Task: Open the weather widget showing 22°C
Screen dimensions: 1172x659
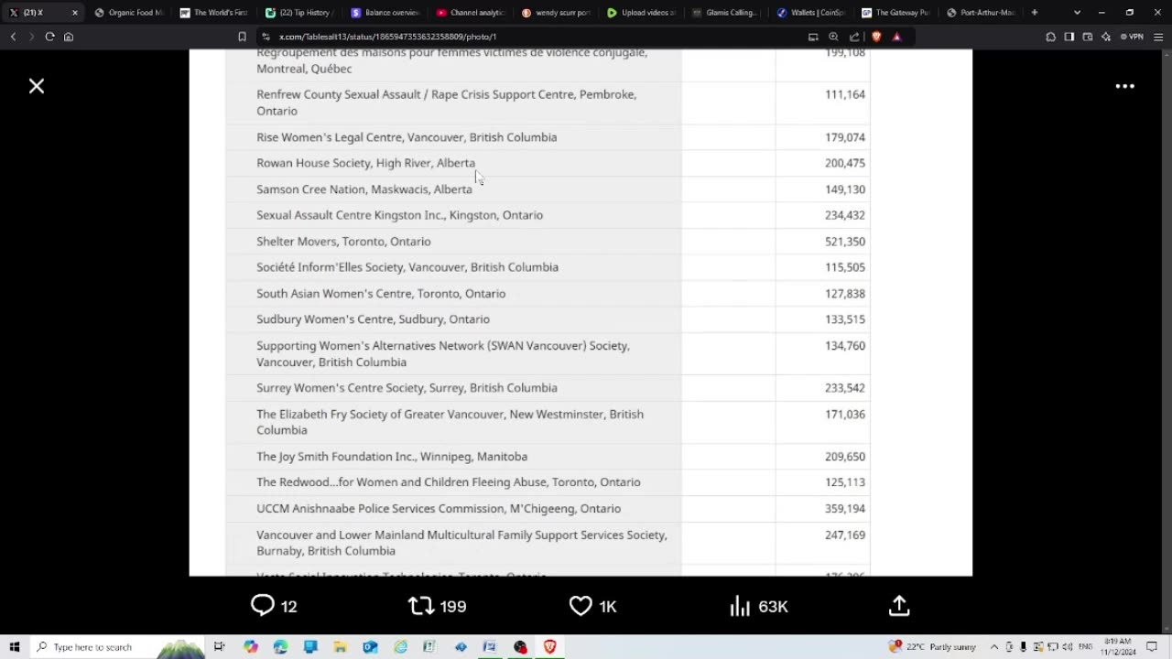Action: (x=932, y=647)
